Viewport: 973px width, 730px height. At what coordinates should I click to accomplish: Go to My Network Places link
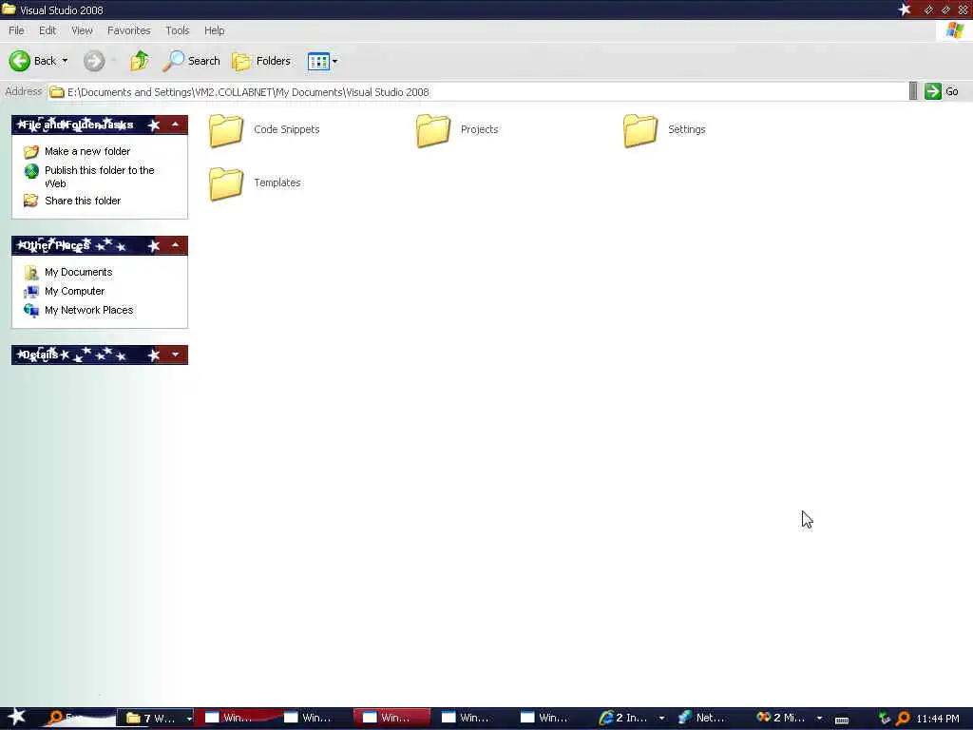click(x=88, y=310)
